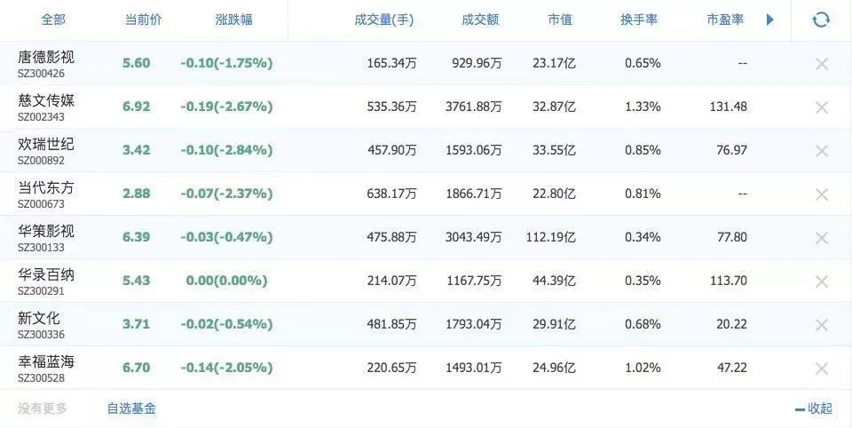
Task: Remove 幸福蓝海 row with X icon
Action: pos(821,368)
